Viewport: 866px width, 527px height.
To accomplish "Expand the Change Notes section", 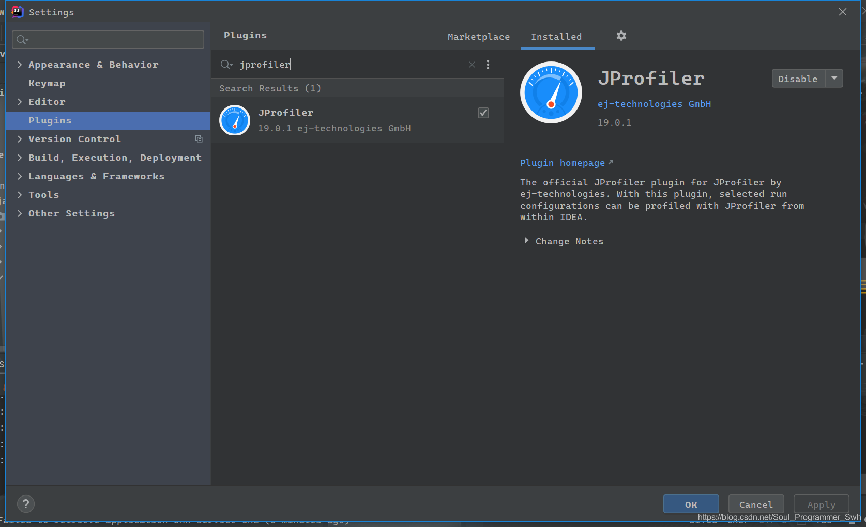I will 526,241.
